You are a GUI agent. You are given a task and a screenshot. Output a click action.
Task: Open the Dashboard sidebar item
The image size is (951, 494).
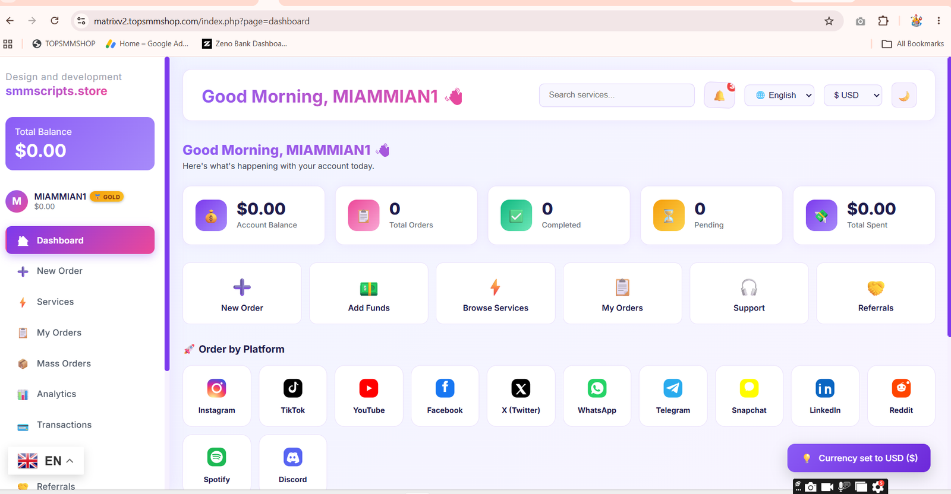click(80, 240)
